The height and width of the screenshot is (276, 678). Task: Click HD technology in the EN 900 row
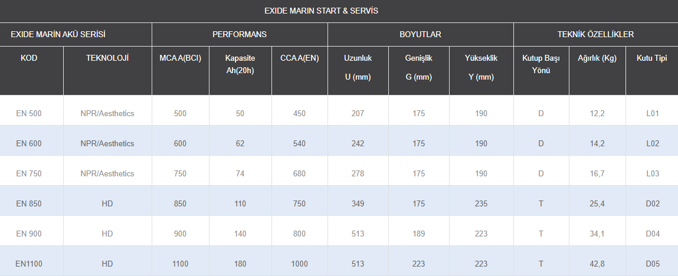(107, 234)
